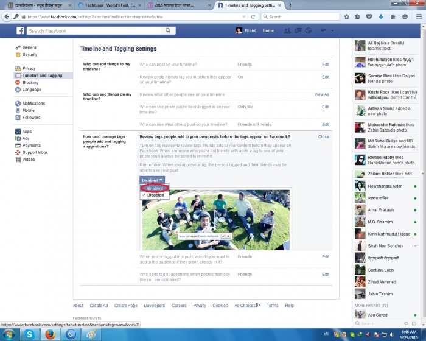426x341 pixels.
Task: Edit review posts friends tag you in
Action: 326,77
